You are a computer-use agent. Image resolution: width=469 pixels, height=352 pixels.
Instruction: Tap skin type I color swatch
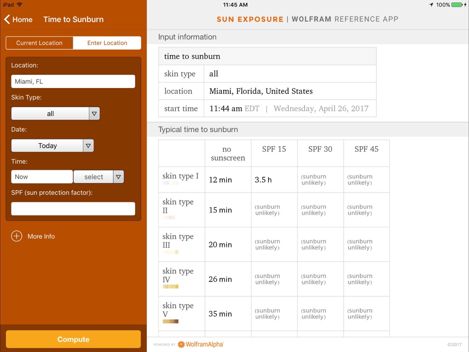tap(170, 183)
